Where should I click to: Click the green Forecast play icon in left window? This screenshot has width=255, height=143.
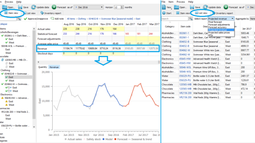click(x=54, y=7)
